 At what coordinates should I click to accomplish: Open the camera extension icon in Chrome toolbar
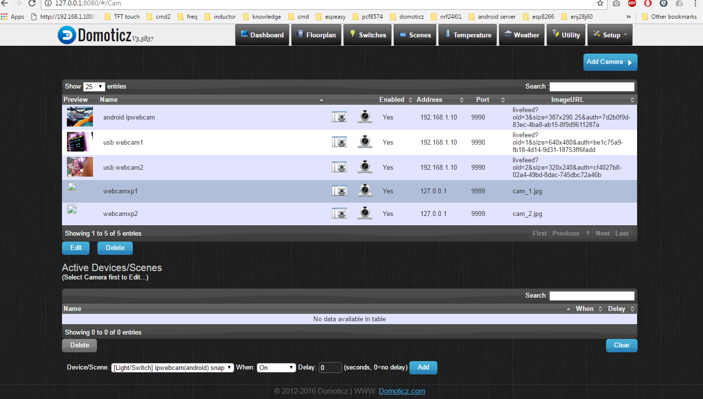tap(616, 3)
